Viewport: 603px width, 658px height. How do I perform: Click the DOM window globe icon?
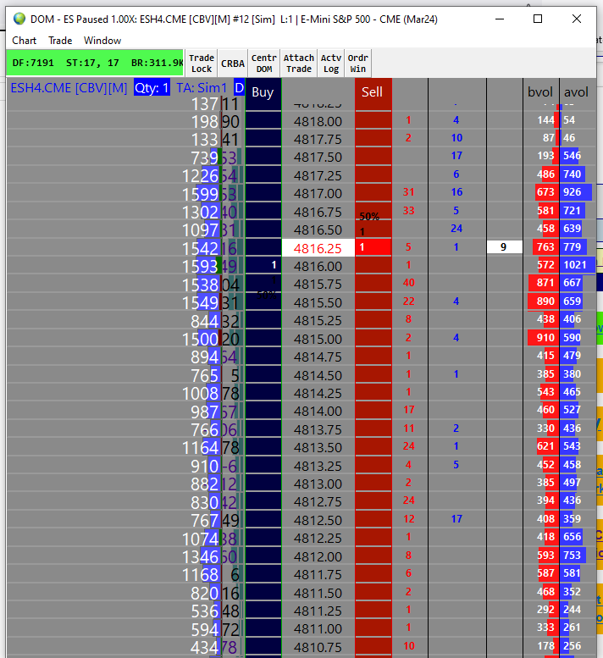19,19
